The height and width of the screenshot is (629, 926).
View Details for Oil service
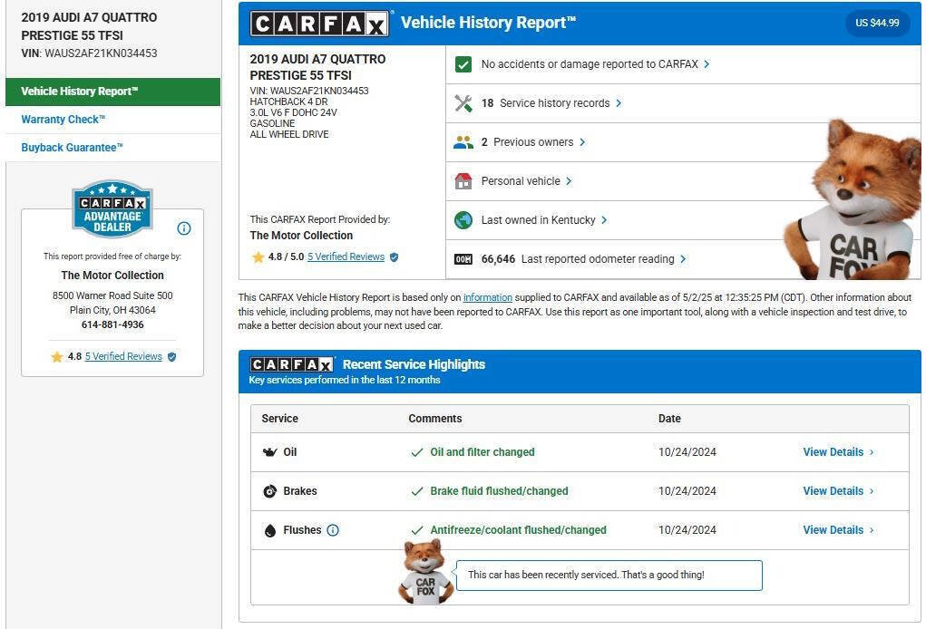point(837,452)
